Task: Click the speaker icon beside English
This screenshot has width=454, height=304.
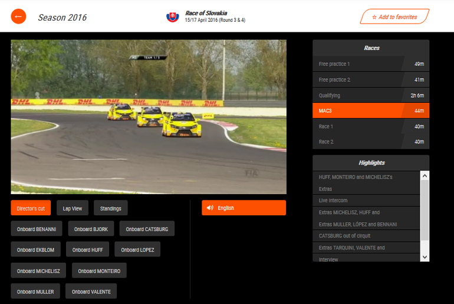Action: pos(210,208)
